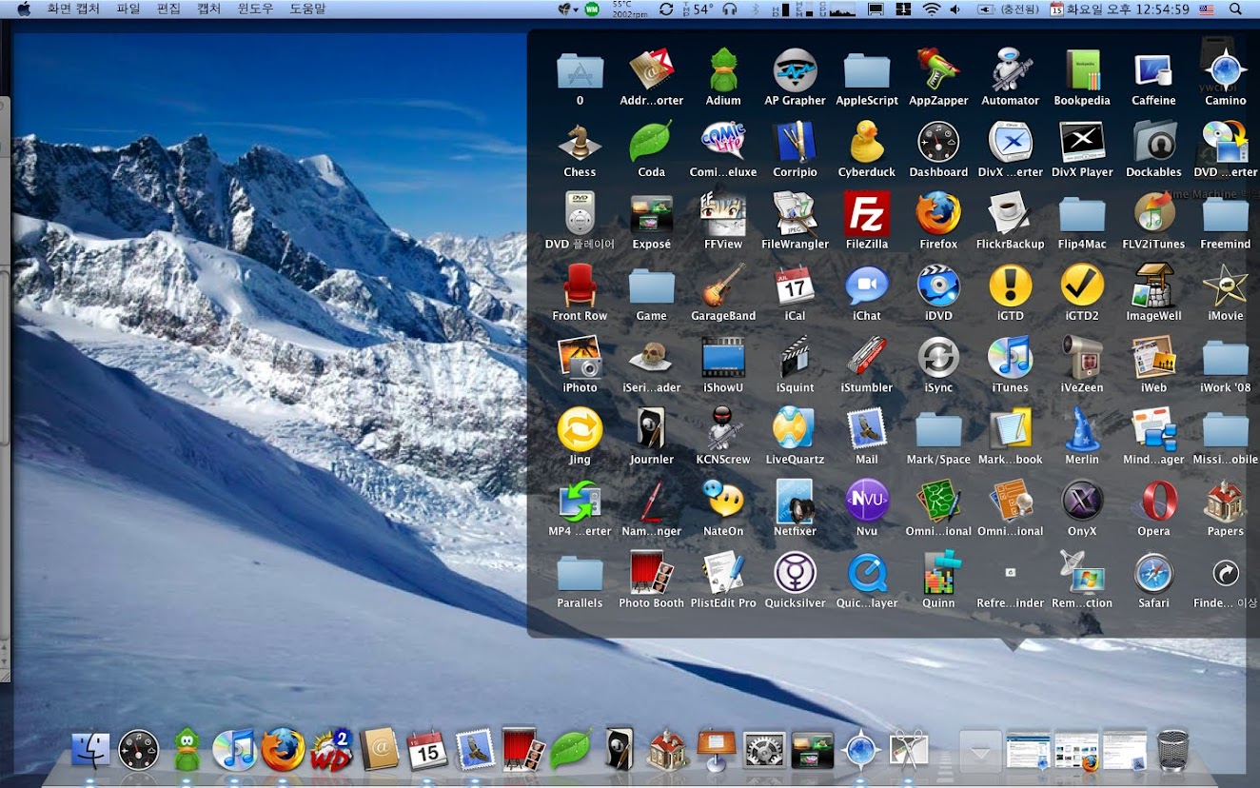Viewport: 1260px width, 788px height.
Task: Click the Spotlight magnifier in menu bar
Action: pos(1235,9)
